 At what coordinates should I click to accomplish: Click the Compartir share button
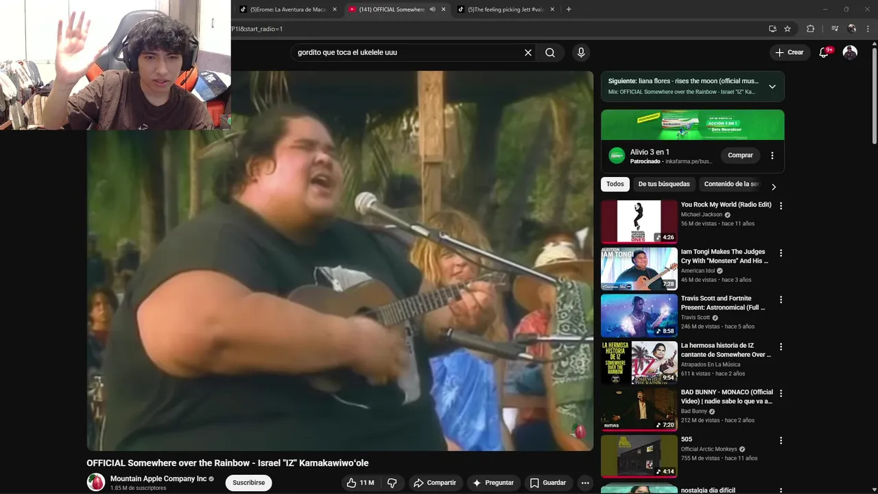435,483
